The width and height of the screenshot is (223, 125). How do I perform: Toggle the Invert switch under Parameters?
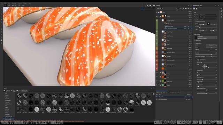[212, 47]
